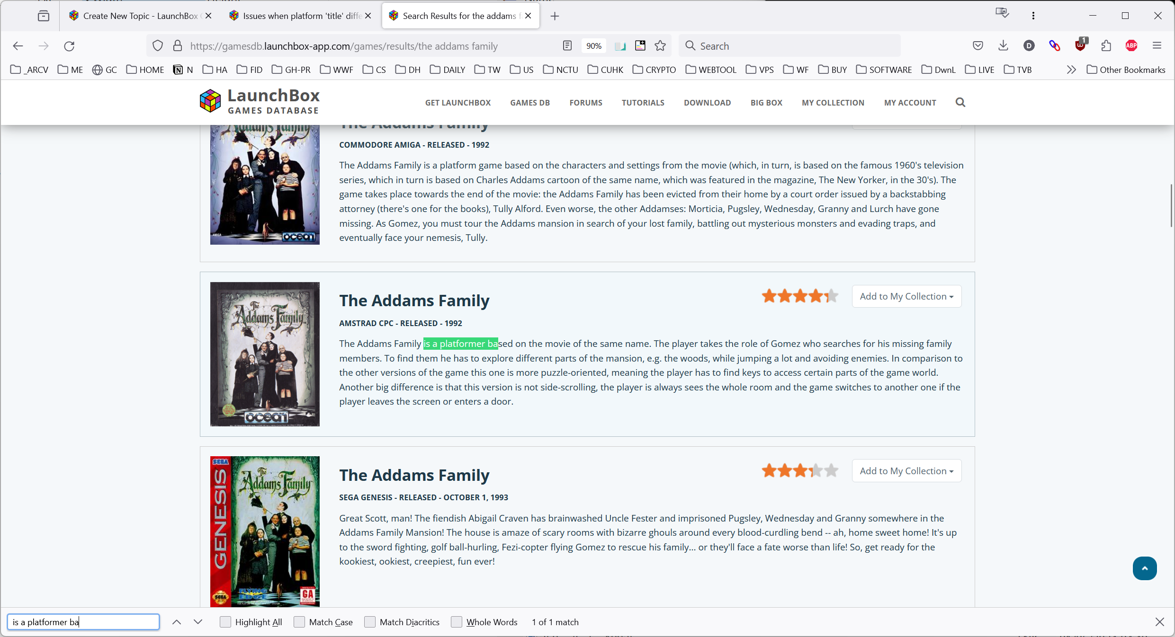This screenshot has height=637, width=1175.
Task: Find next match arrow in find bar
Action: (198, 622)
